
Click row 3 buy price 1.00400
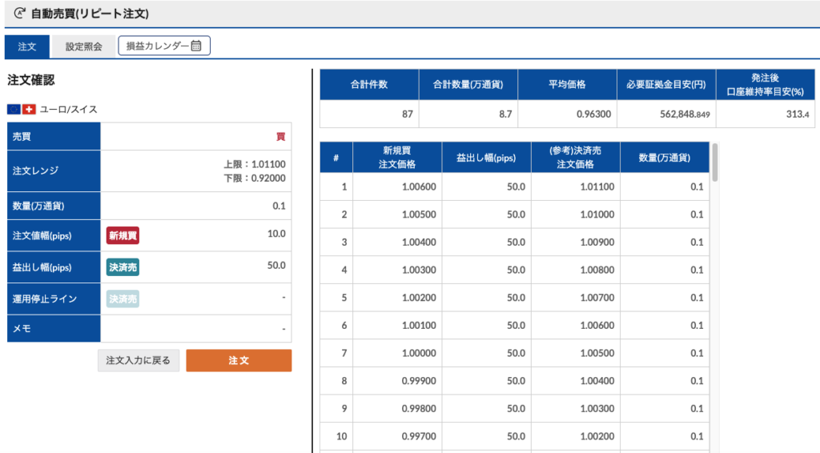coord(419,242)
